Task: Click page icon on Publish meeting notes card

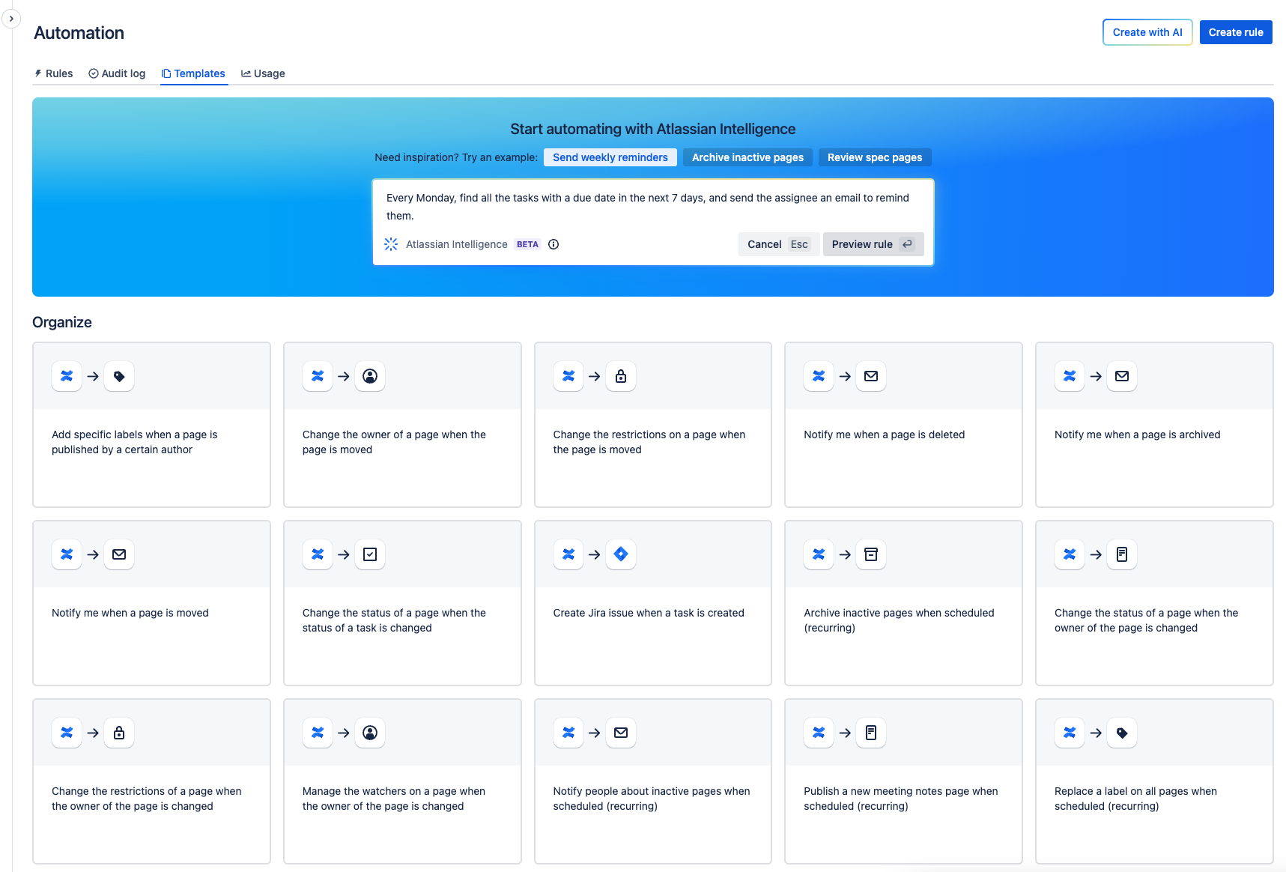Action: coord(871,733)
